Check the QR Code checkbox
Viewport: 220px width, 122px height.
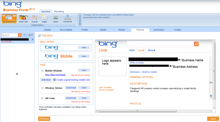[42, 98]
